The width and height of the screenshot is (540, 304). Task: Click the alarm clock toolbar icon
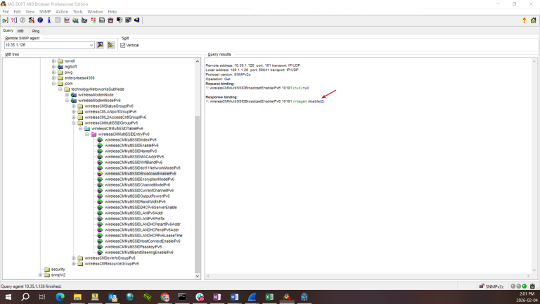point(110,20)
